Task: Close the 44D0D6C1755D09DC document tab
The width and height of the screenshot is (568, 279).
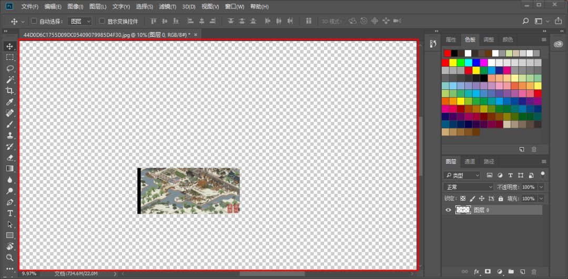Action: coord(196,35)
